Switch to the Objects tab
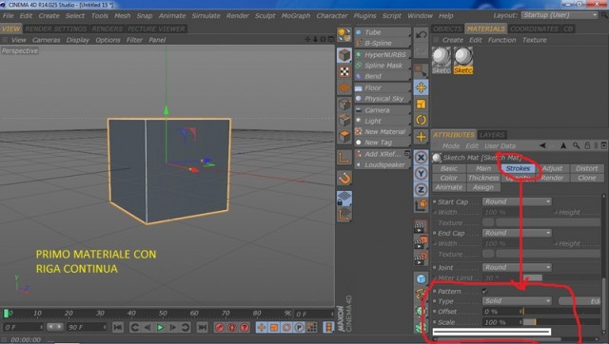This screenshot has height=344, width=609. 447,29
